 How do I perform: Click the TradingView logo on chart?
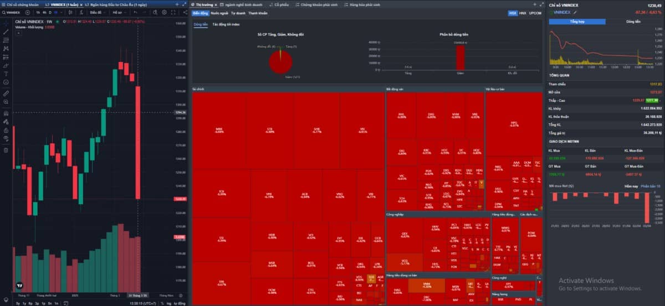coord(20,286)
